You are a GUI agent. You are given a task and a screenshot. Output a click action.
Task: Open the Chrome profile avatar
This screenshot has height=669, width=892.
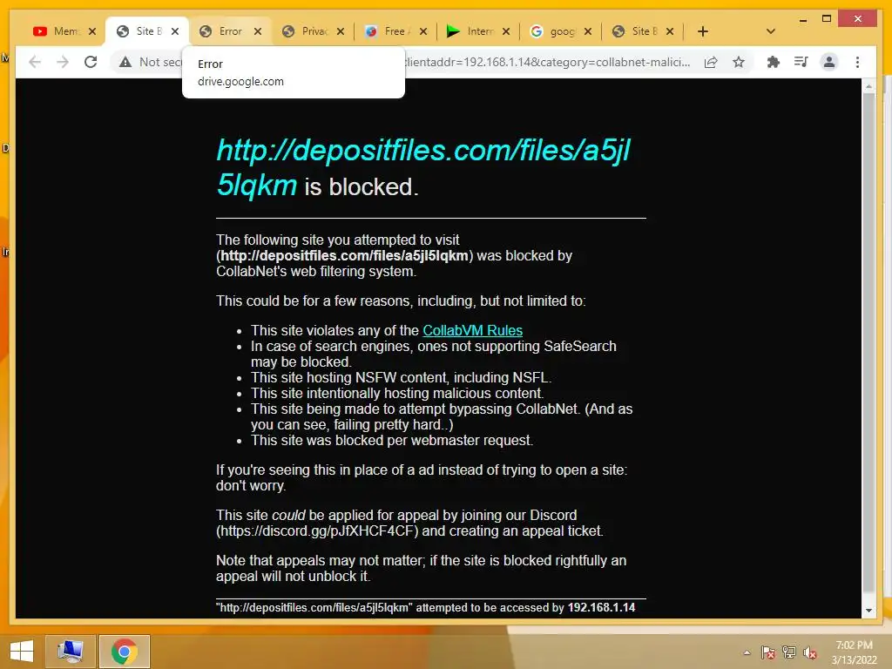coord(829,62)
